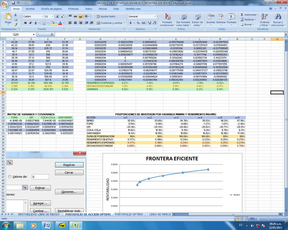
Task: Click the Office button logo
Action: [x=4, y=4]
